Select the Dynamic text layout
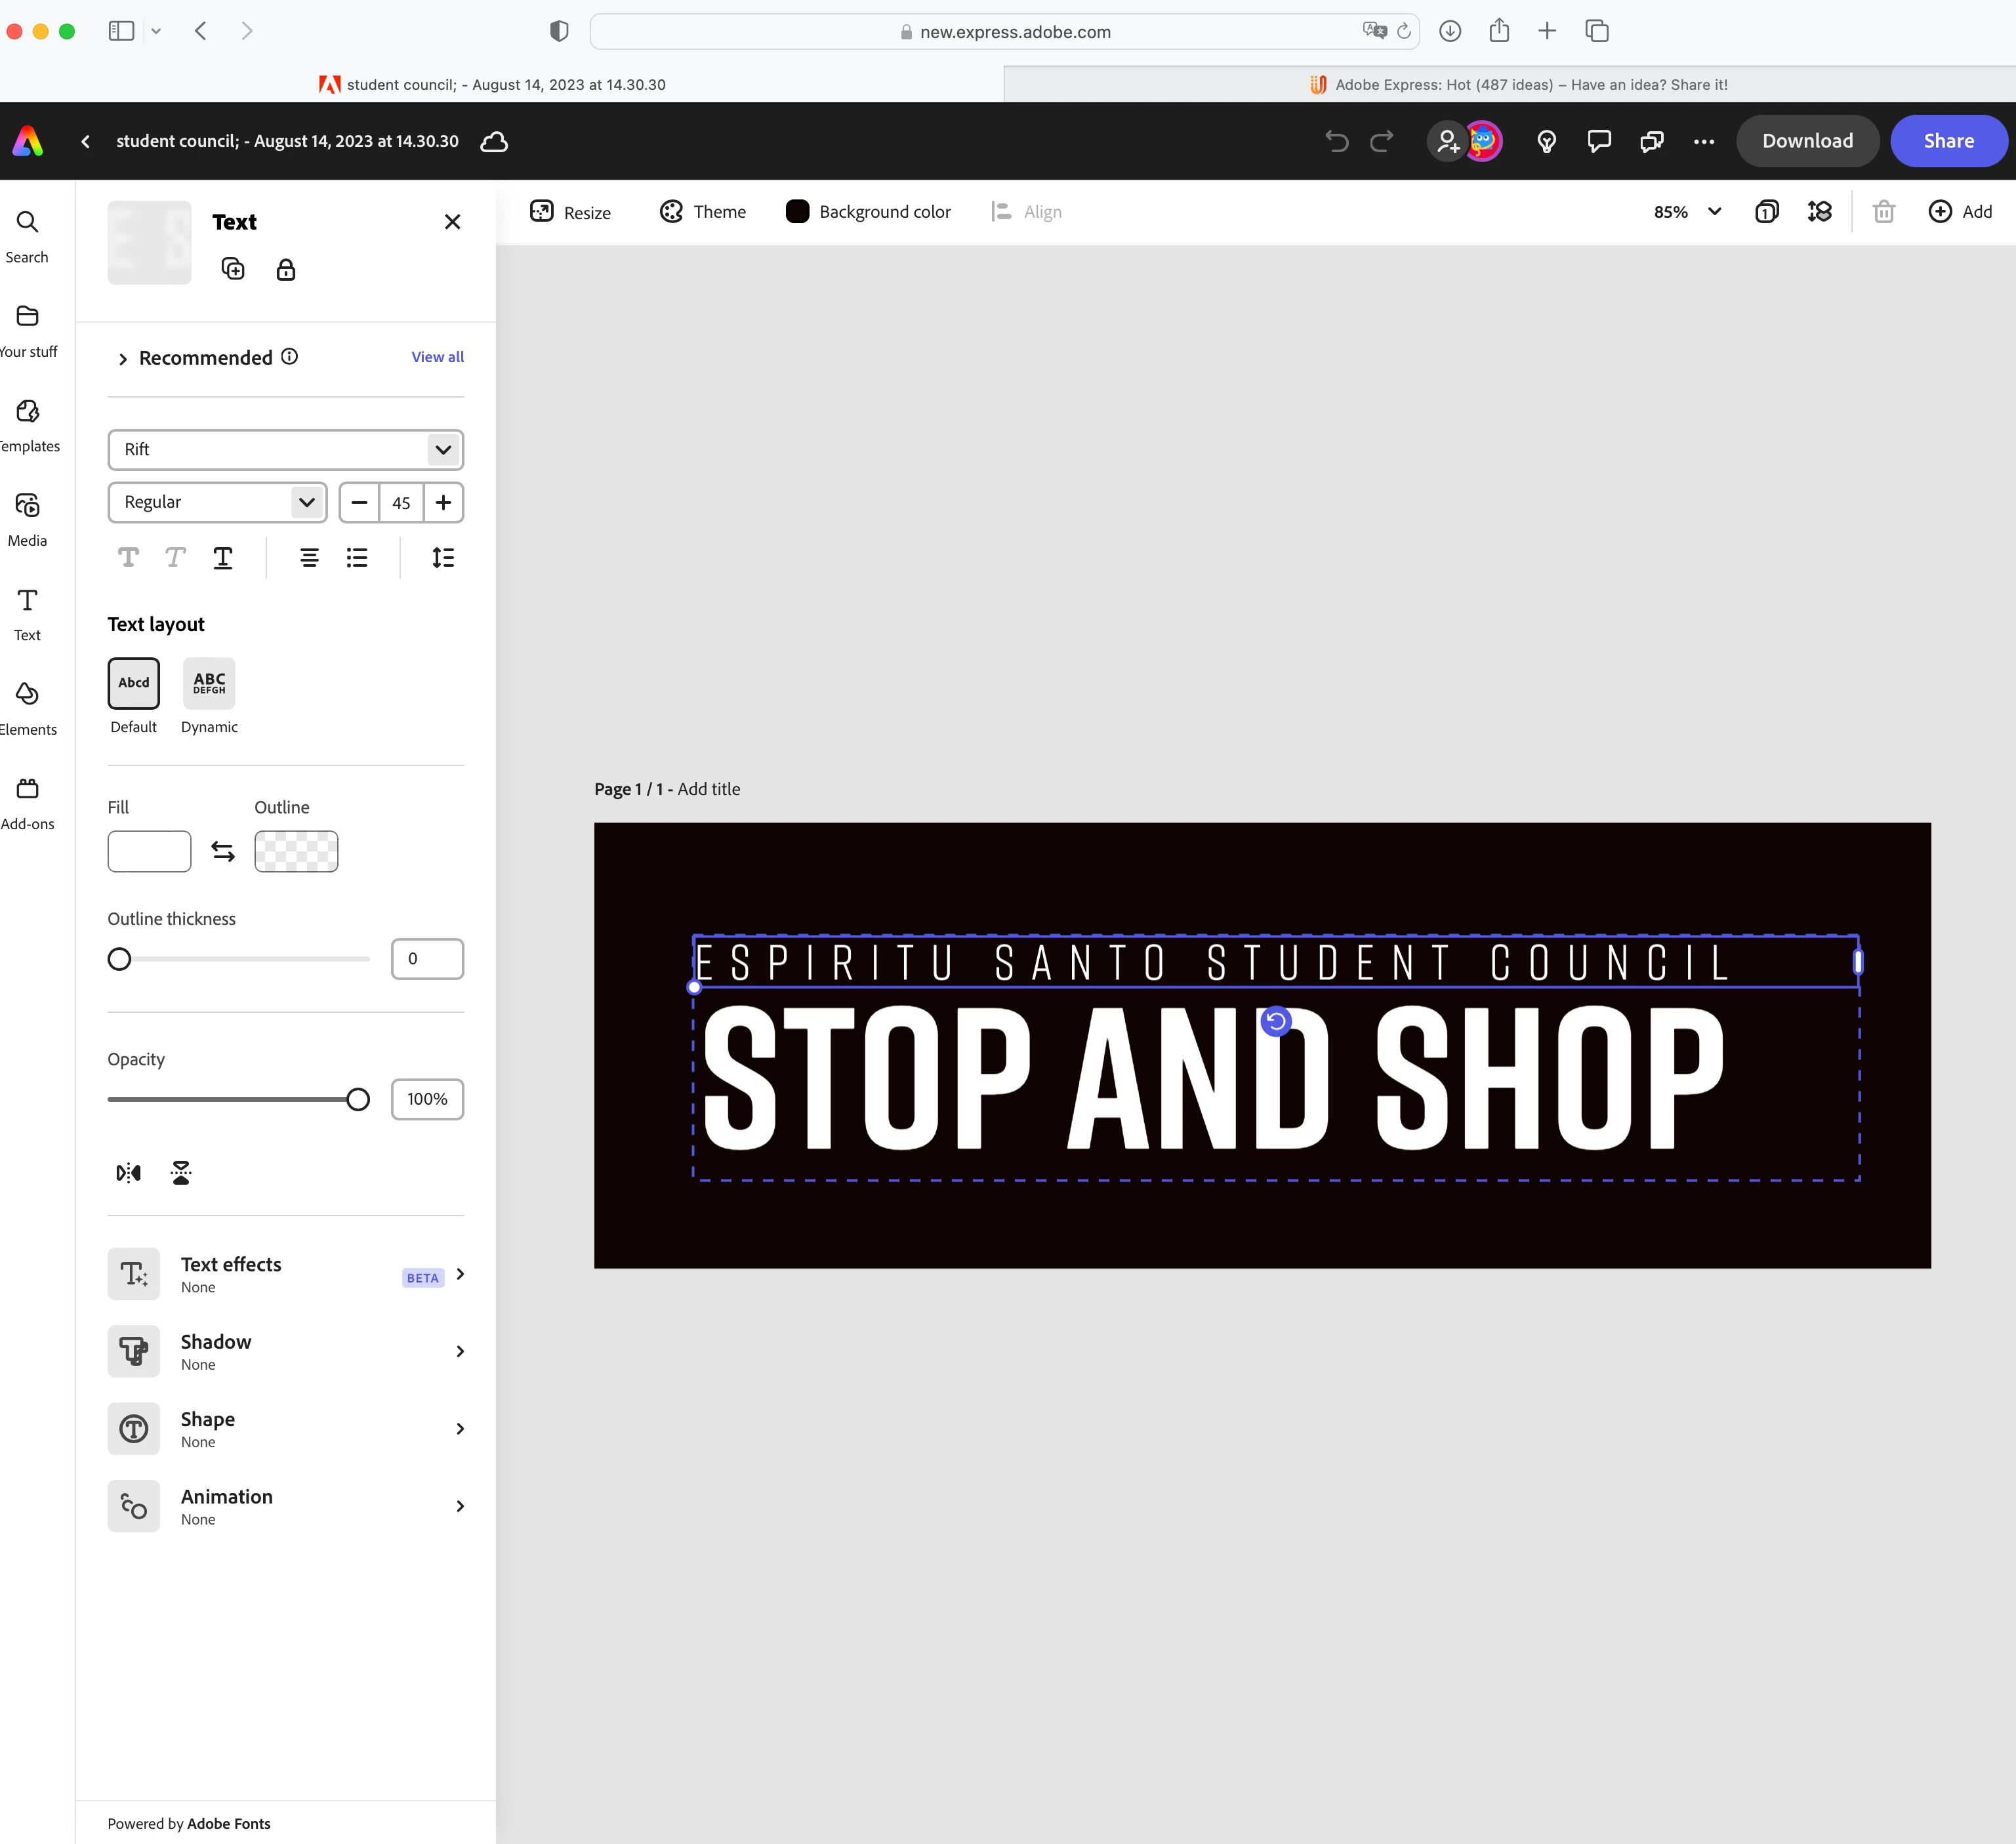The width and height of the screenshot is (2016, 1844). point(209,683)
